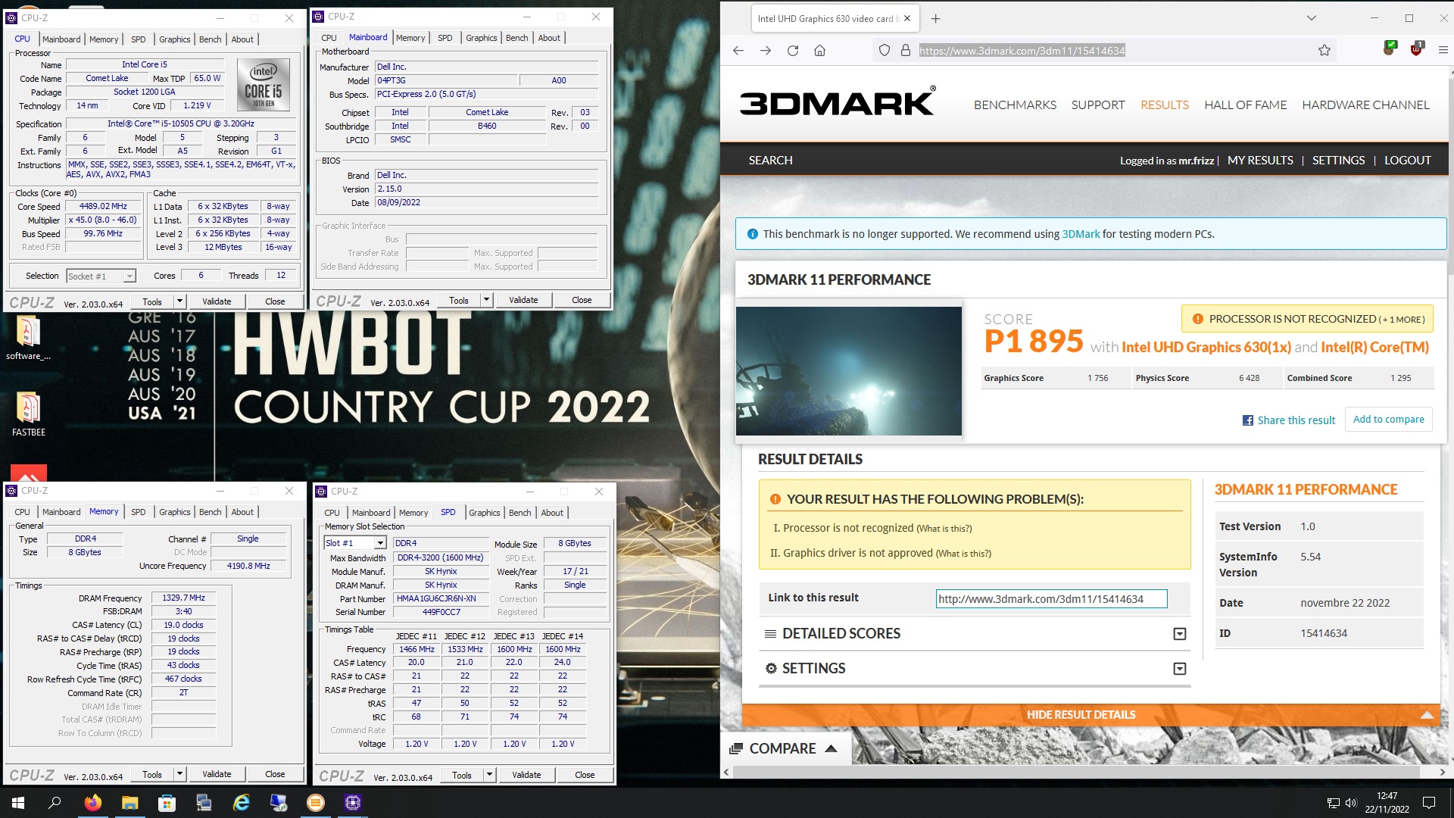
Task: Open the browser home page
Action: pos(819,51)
